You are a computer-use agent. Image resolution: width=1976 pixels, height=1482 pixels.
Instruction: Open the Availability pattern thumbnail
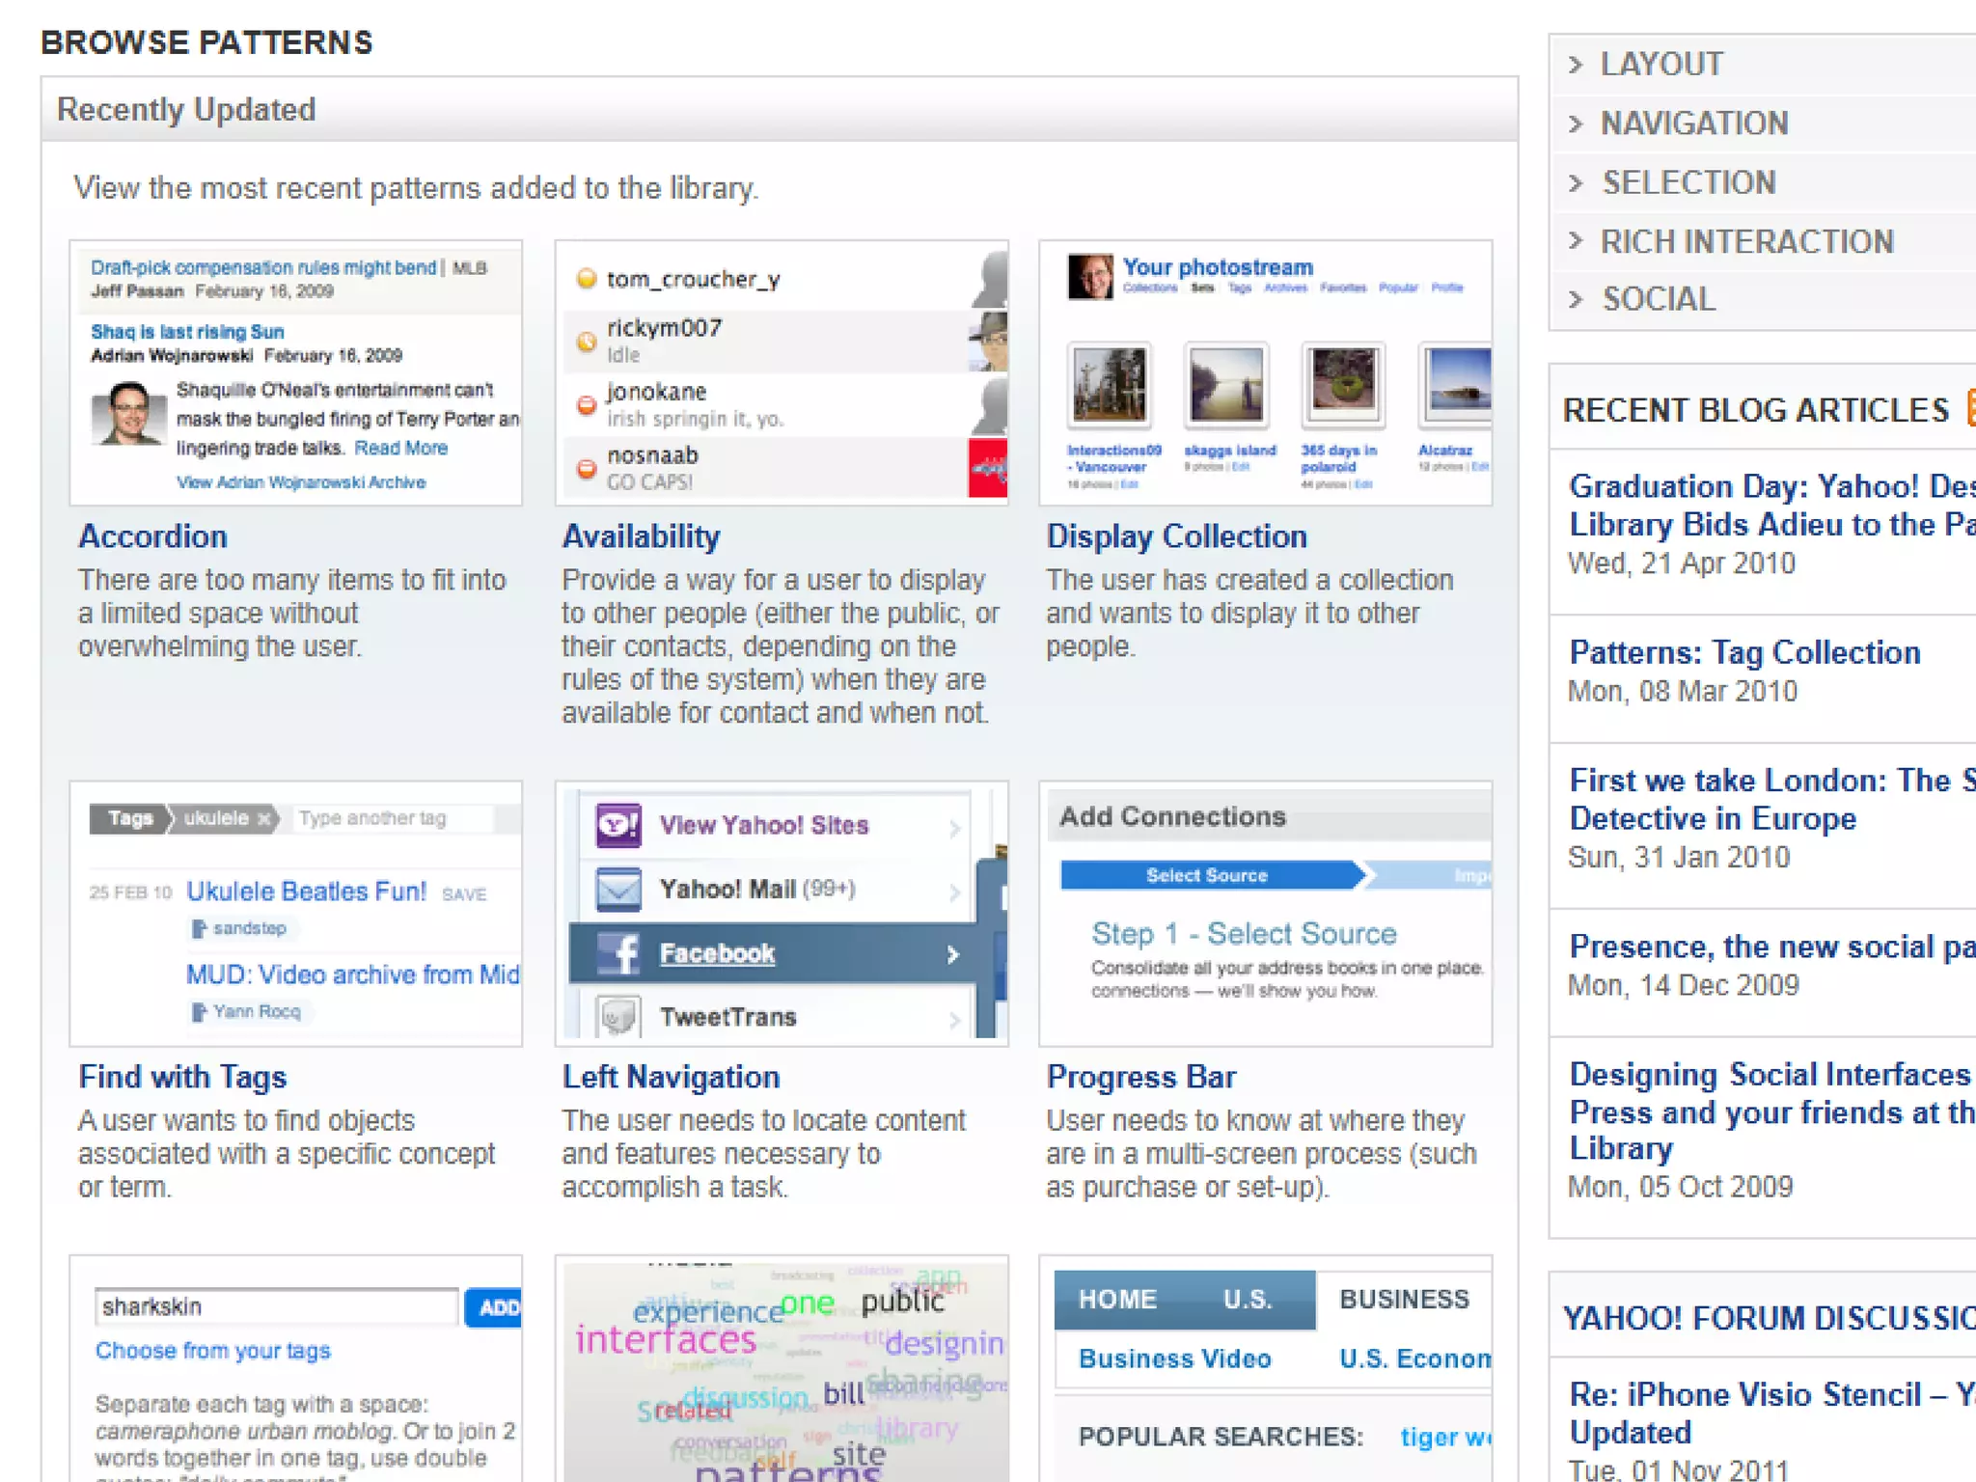tap(782, 373)
